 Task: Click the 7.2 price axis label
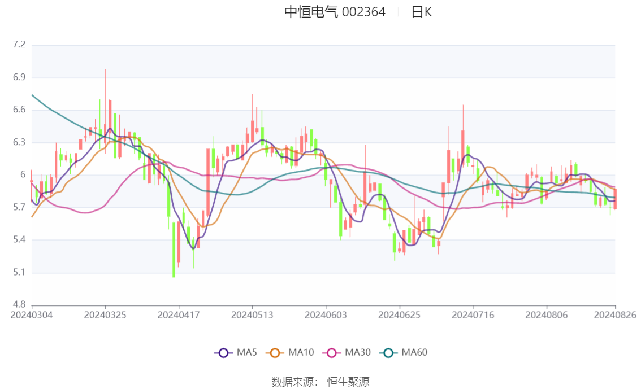tap(19, 45)
